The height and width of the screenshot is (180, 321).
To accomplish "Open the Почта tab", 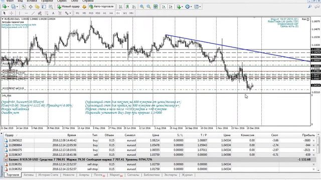I will 99,175.
